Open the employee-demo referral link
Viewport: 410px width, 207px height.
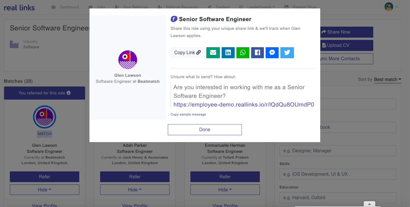pyautogui.click(x=244, y=105)
